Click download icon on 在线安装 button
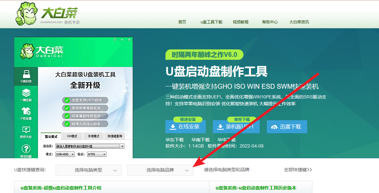 tap(172, 127)
